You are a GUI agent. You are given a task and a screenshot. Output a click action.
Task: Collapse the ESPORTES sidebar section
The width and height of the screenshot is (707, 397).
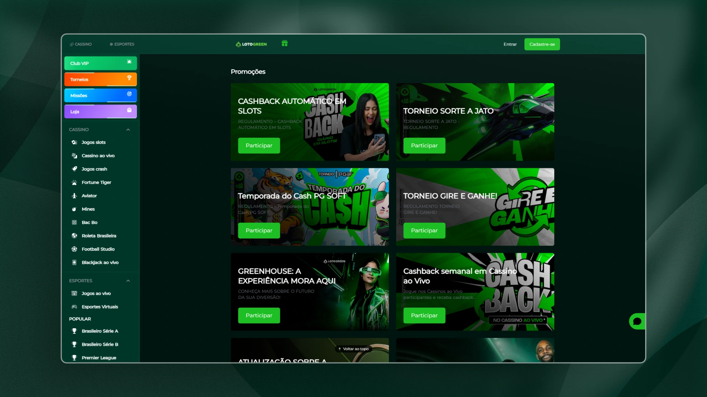[128, 281]
